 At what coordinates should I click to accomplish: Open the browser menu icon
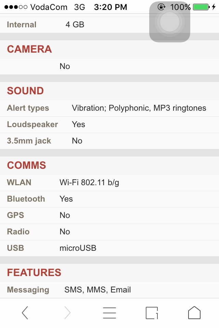pyautogui.click(x=109, y=313)
